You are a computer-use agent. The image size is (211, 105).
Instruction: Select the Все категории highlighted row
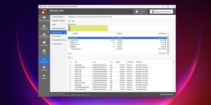tap(117, 38)
